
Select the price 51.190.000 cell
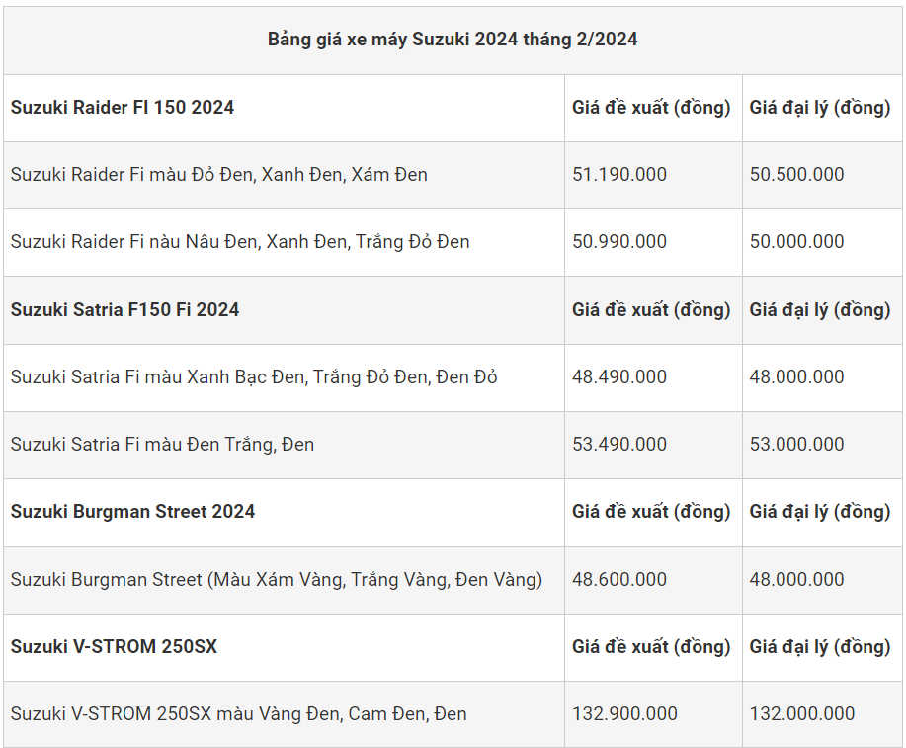(x=619, y=175)
